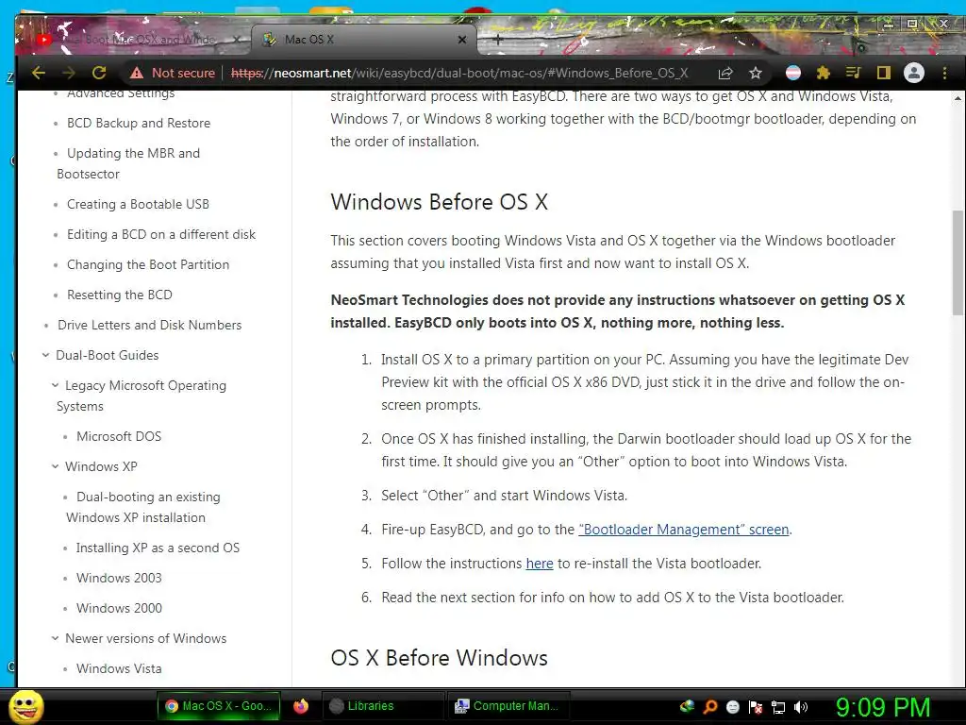Click the magnifier search tray icon

[x=710, y=707]
